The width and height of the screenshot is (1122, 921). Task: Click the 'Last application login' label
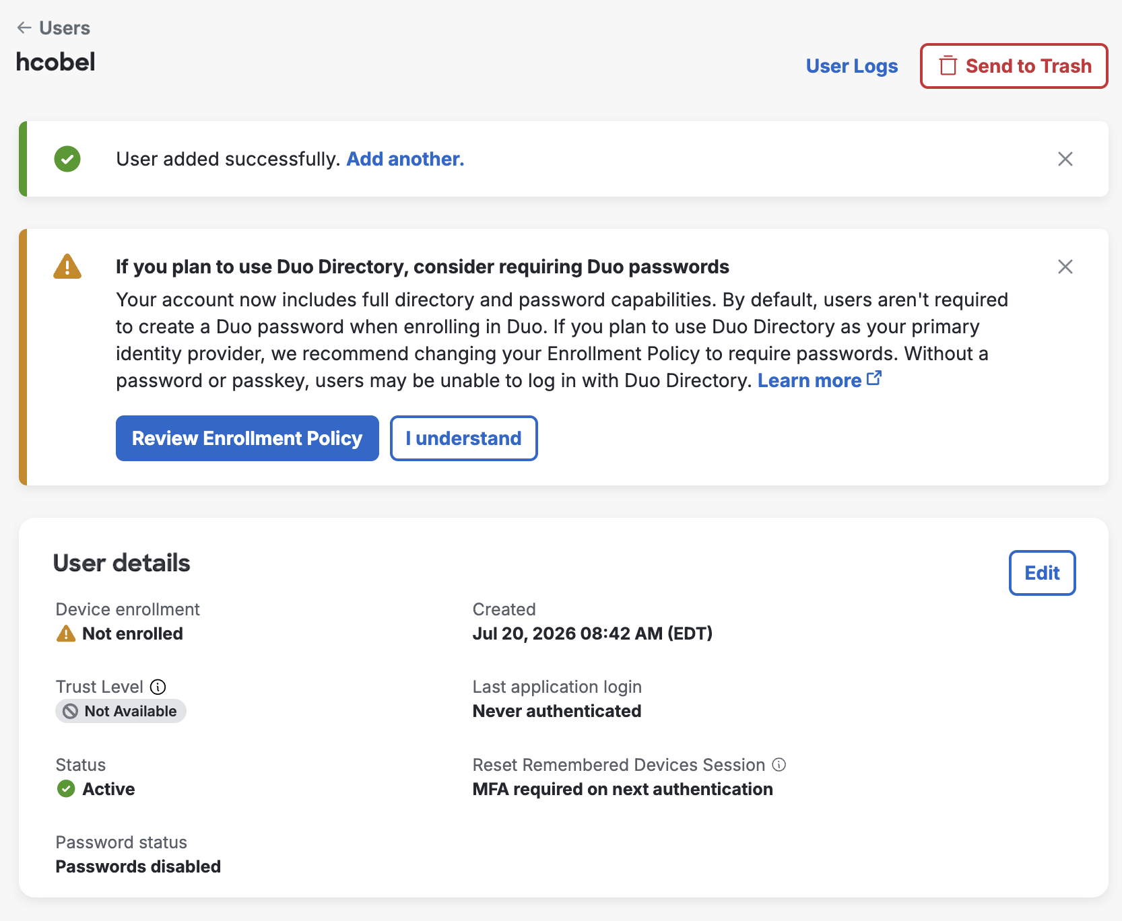pos(557,687)
